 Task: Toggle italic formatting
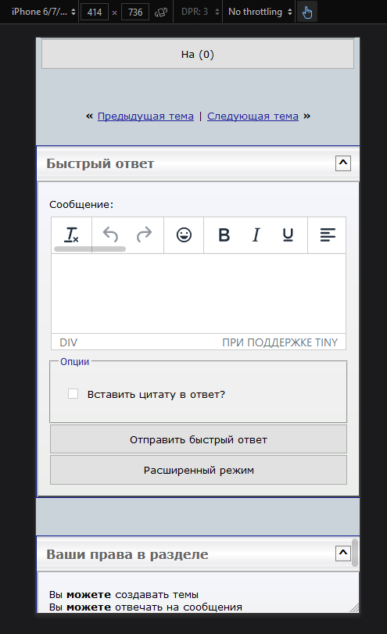pyautogui.click(x=256, y=235)
